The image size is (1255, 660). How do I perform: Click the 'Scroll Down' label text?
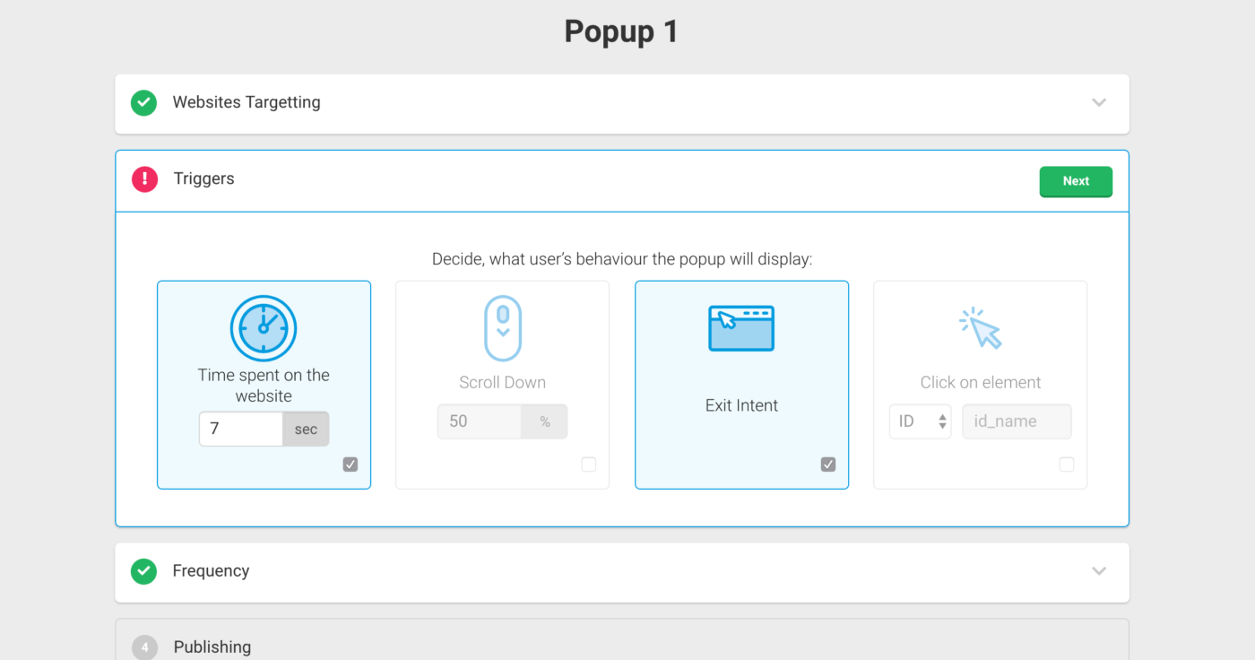502,382
